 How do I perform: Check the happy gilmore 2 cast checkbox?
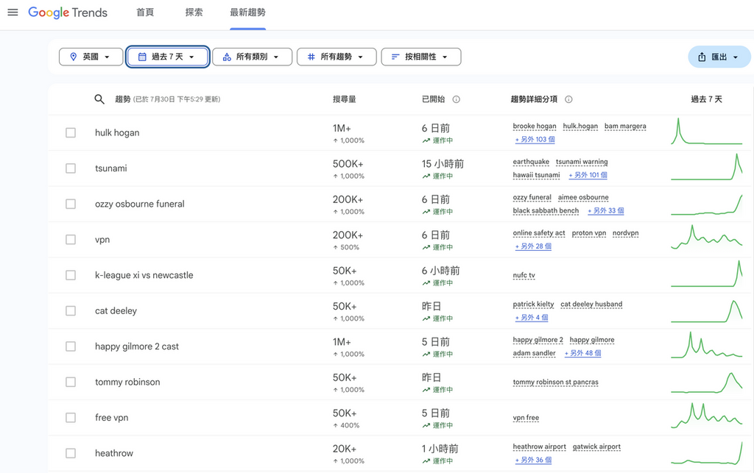[x=71, y=346]
